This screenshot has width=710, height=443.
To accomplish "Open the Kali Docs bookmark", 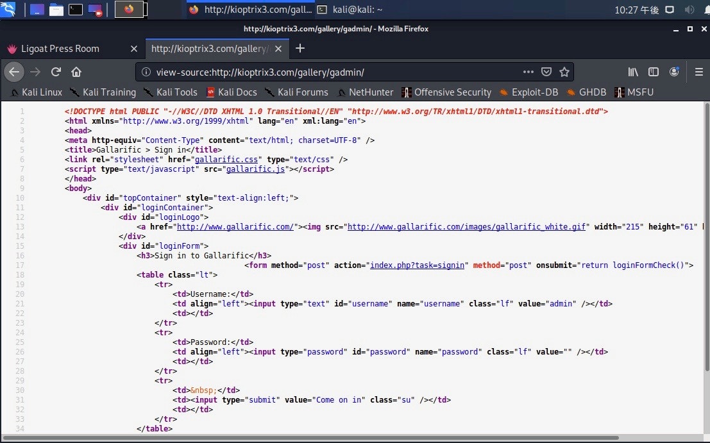I will 232,92.
